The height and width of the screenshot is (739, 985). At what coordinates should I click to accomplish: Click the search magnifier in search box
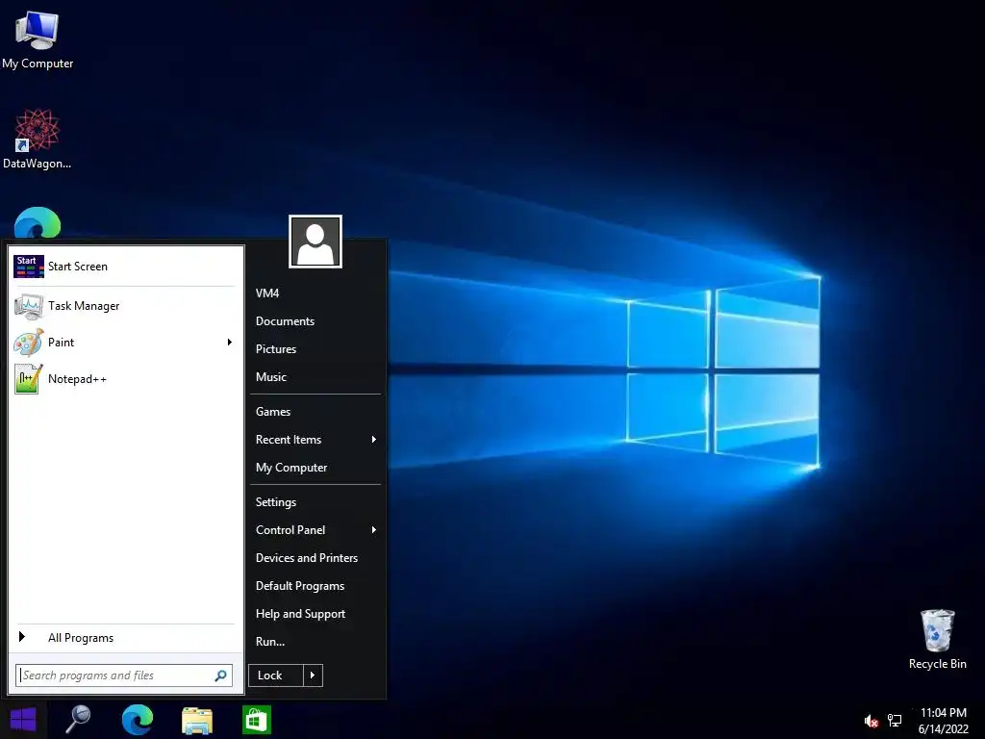(220, 675)
